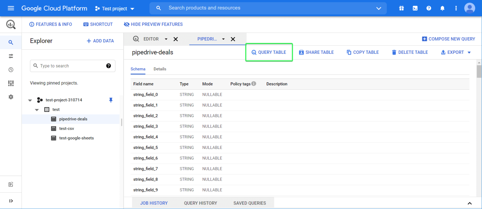Click HIDE PREVIEW FEATURES
Viewport: 482px width, 209px height.
pyautogui.click(x=153, y=24)
